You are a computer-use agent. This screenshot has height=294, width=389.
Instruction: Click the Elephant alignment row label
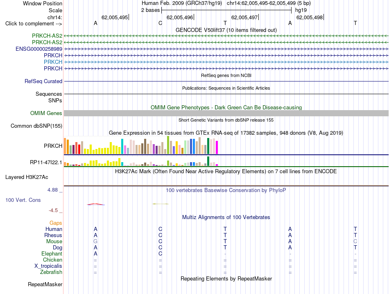coord(52,253)
